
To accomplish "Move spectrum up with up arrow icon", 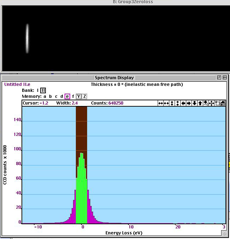I will click(x=200, y=103).
